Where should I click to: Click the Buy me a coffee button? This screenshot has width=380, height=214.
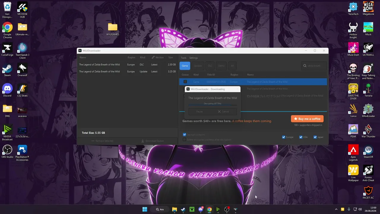coord(307,119)
